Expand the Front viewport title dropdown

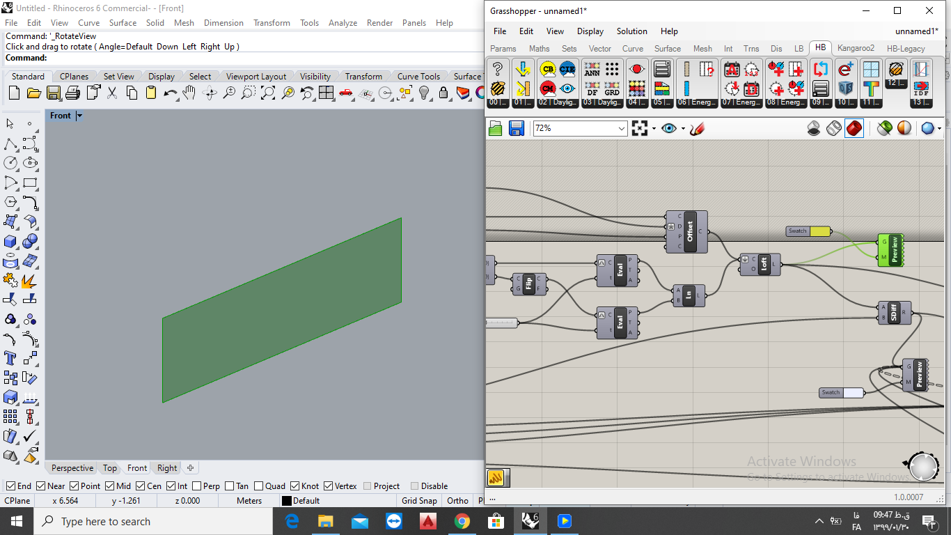[x=79, y=116]
